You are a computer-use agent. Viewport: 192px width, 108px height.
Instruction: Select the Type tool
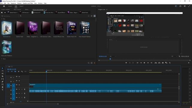tap(2, 90)
